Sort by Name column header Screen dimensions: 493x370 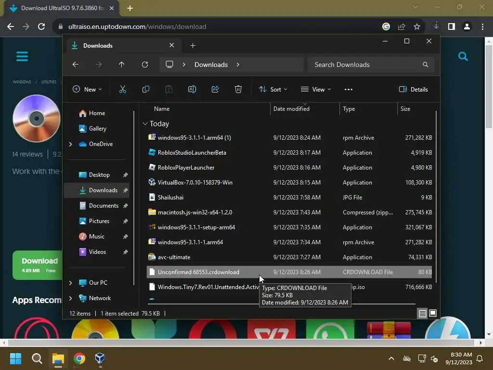click(162, 109)
